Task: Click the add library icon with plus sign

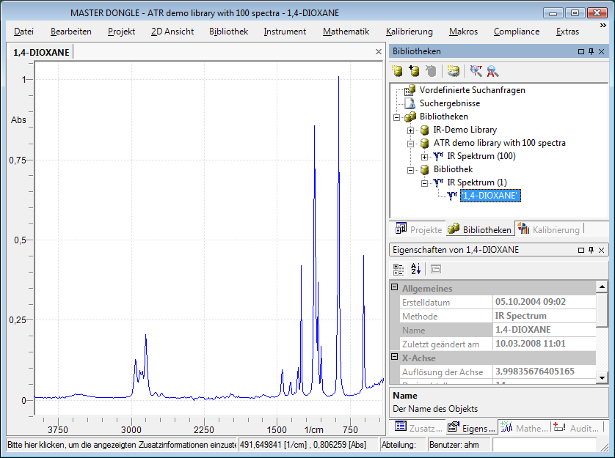Action: coord(414,71)
